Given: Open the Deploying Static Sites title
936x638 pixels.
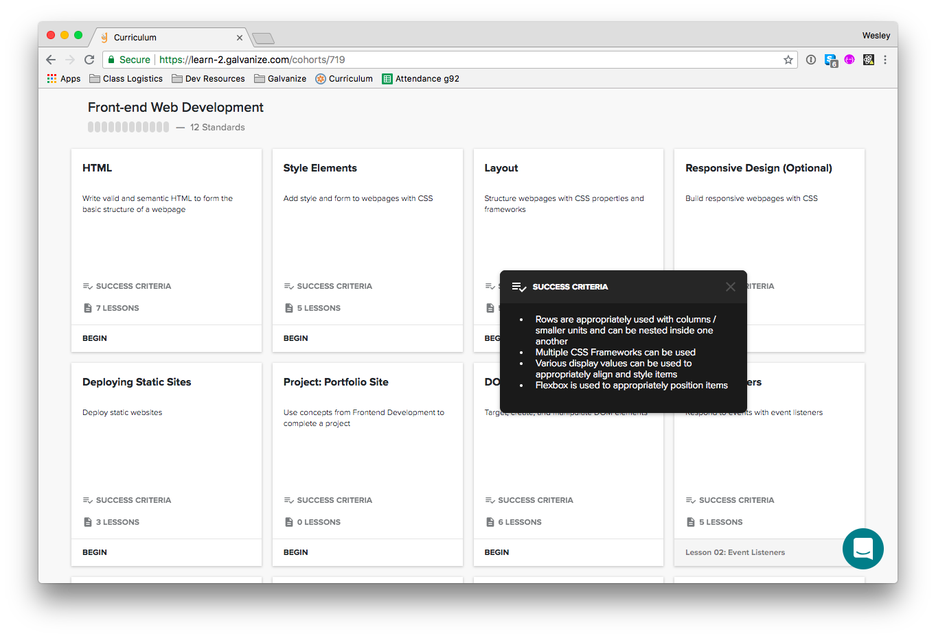Looking at the screenshot, I should [x=137, y=382].
